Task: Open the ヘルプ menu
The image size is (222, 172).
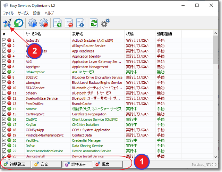Action: (49, 13)
